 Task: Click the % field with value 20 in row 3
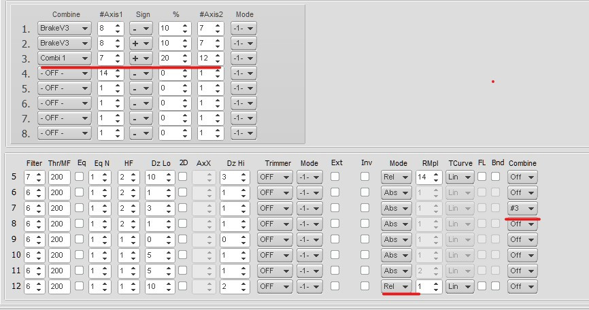175,58
